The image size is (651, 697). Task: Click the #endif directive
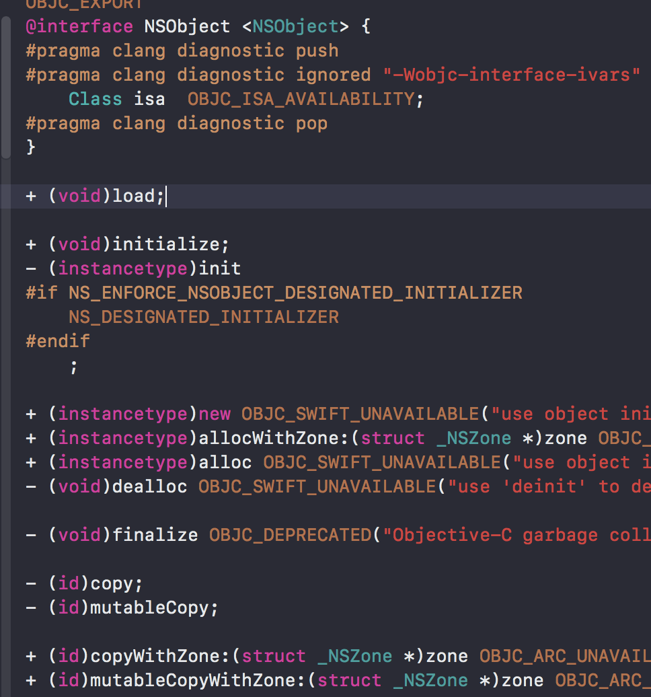click(x=58, y=341)
